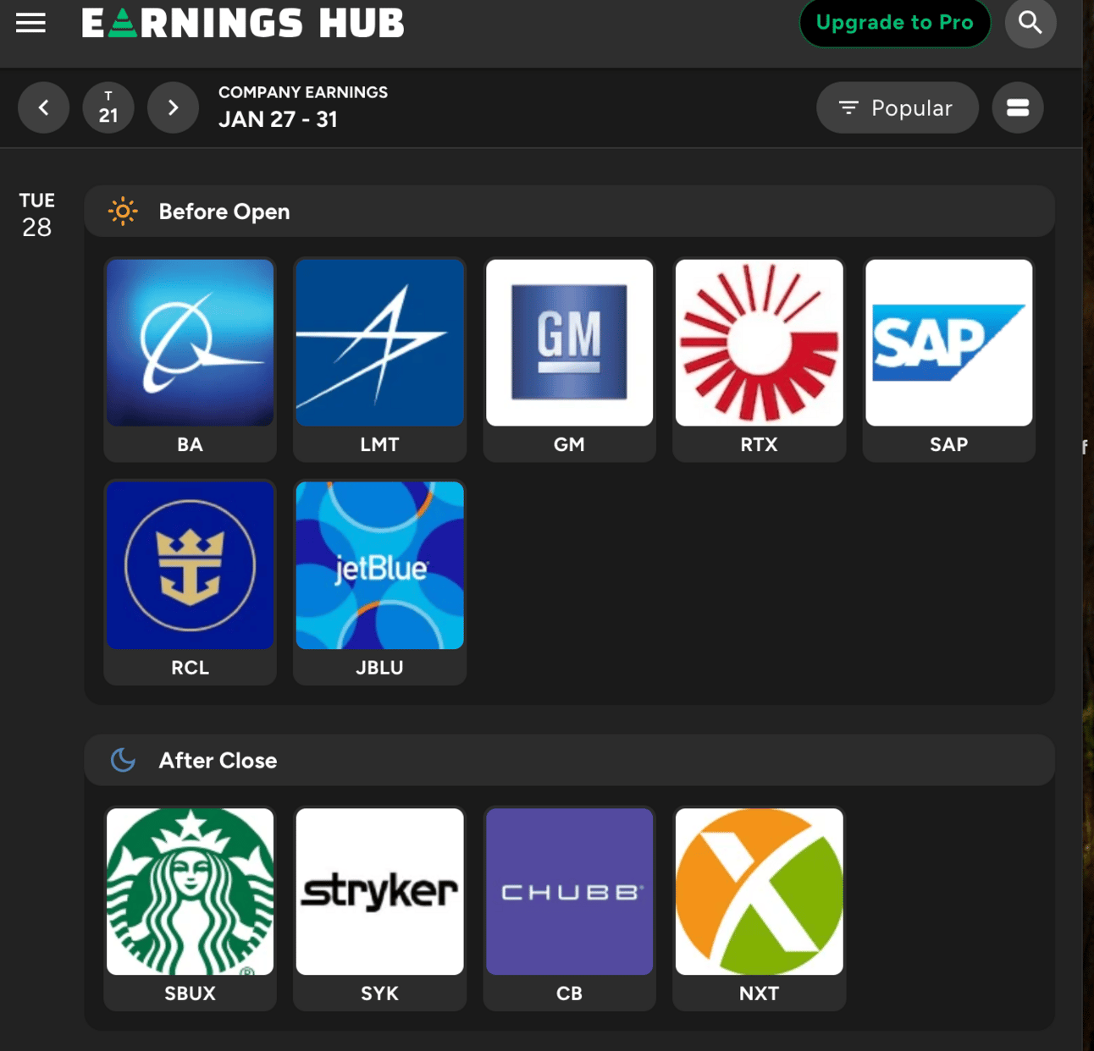Open Chubb CB logo tile
The width and height of the screenshot is (1094, 1051).
tap(569, 892)
